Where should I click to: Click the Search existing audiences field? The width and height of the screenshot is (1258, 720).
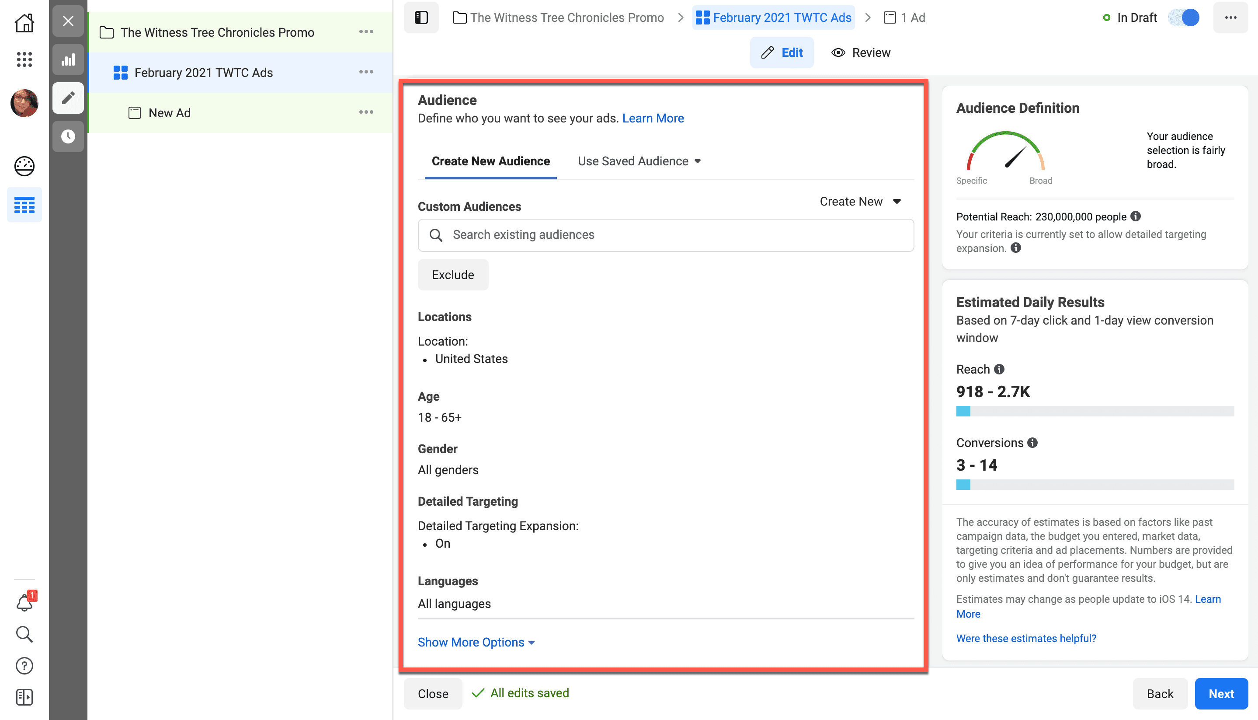(x=665, y=234)
